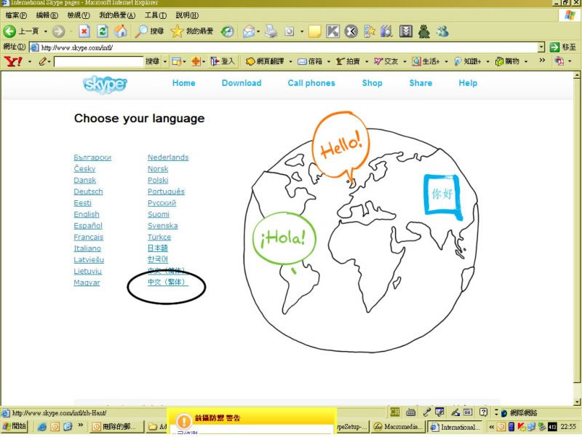Expand Yahoo translate button dropdown arrow

[290, 61]
